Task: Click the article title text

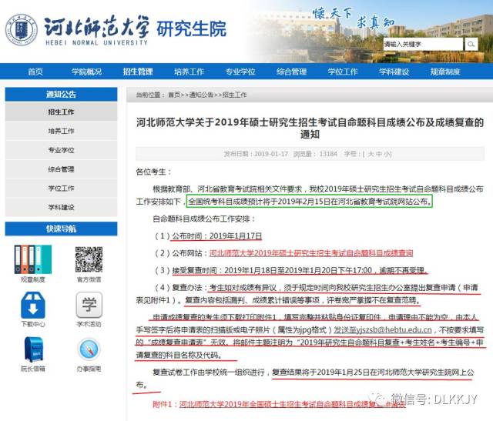Action: [x=310, y=129]
